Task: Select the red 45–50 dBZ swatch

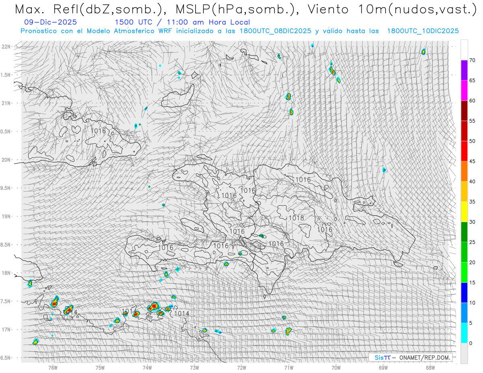Action: tap(464, 151)
